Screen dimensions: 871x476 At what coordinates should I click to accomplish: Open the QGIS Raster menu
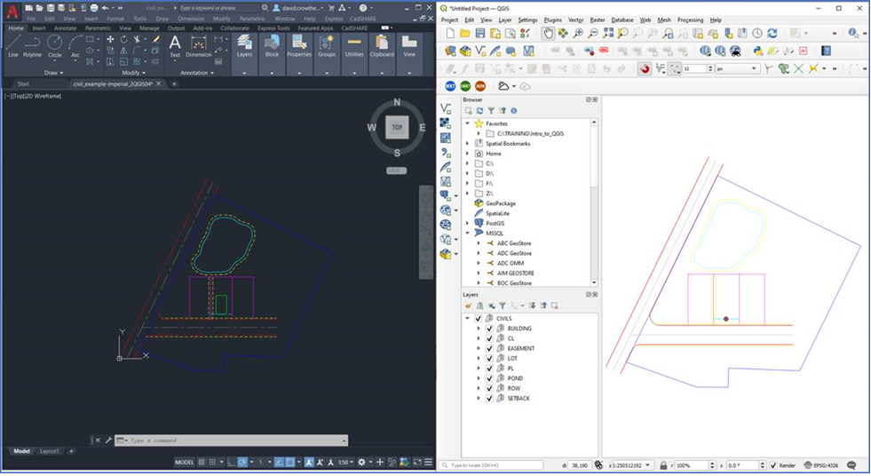click(x=598, y=20)
